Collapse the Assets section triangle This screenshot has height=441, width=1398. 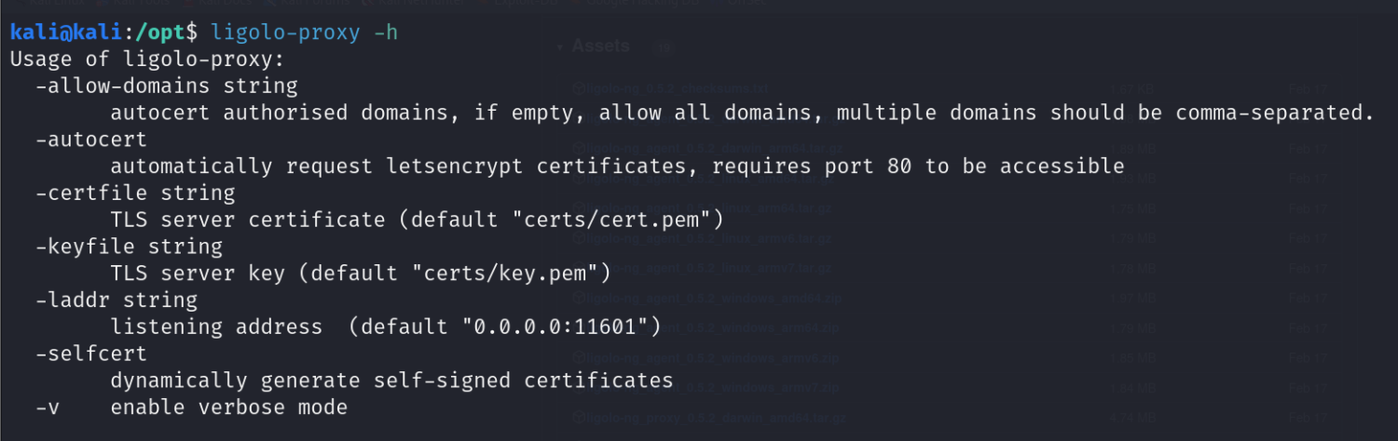(x=559, y=47)
